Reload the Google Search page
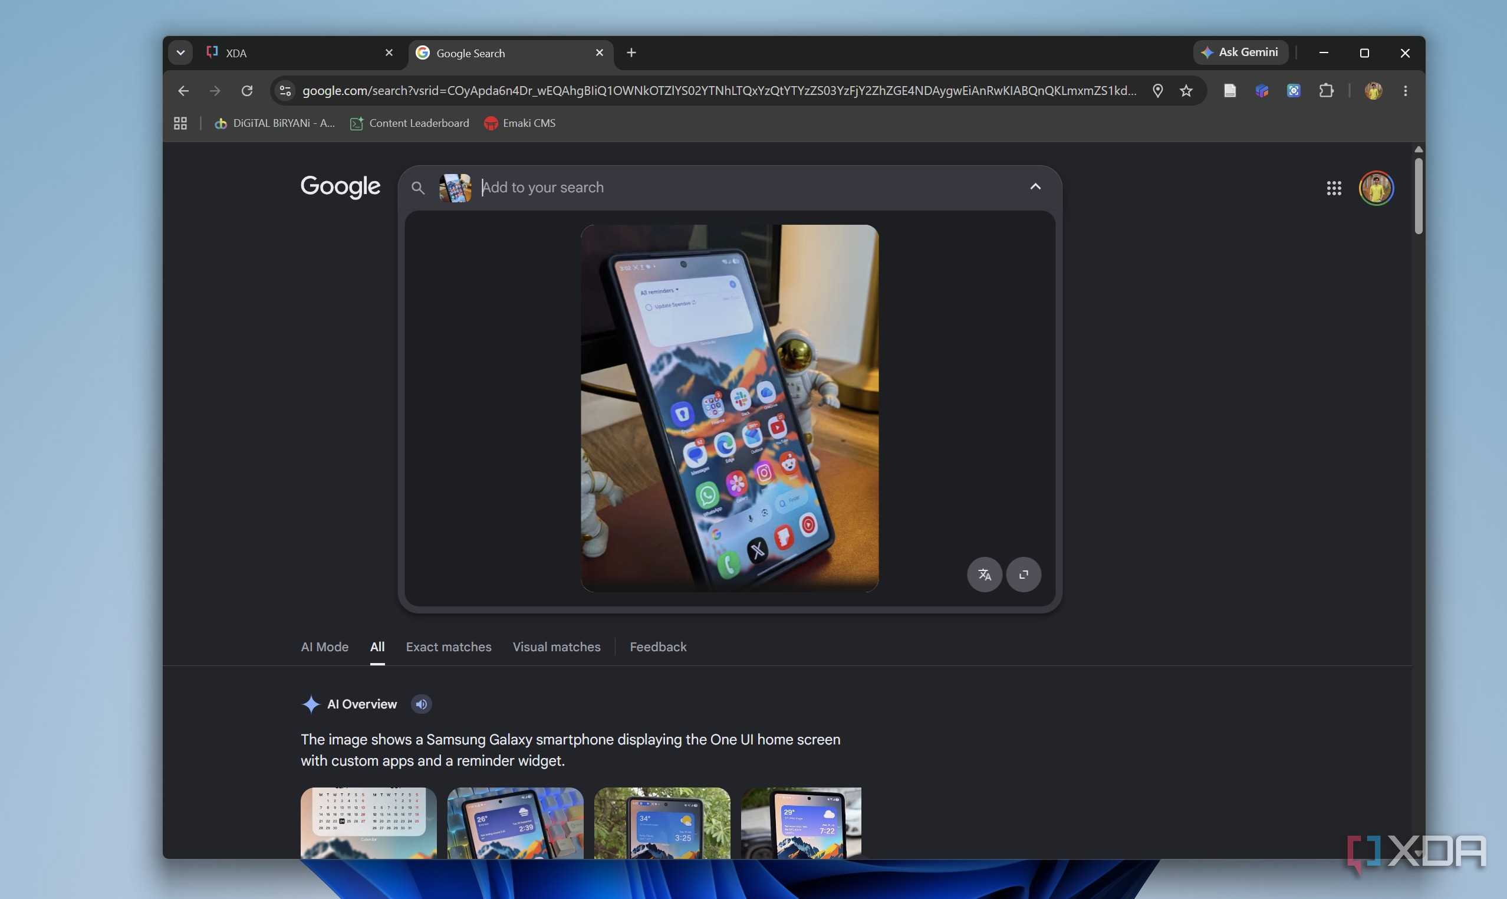 247,91
